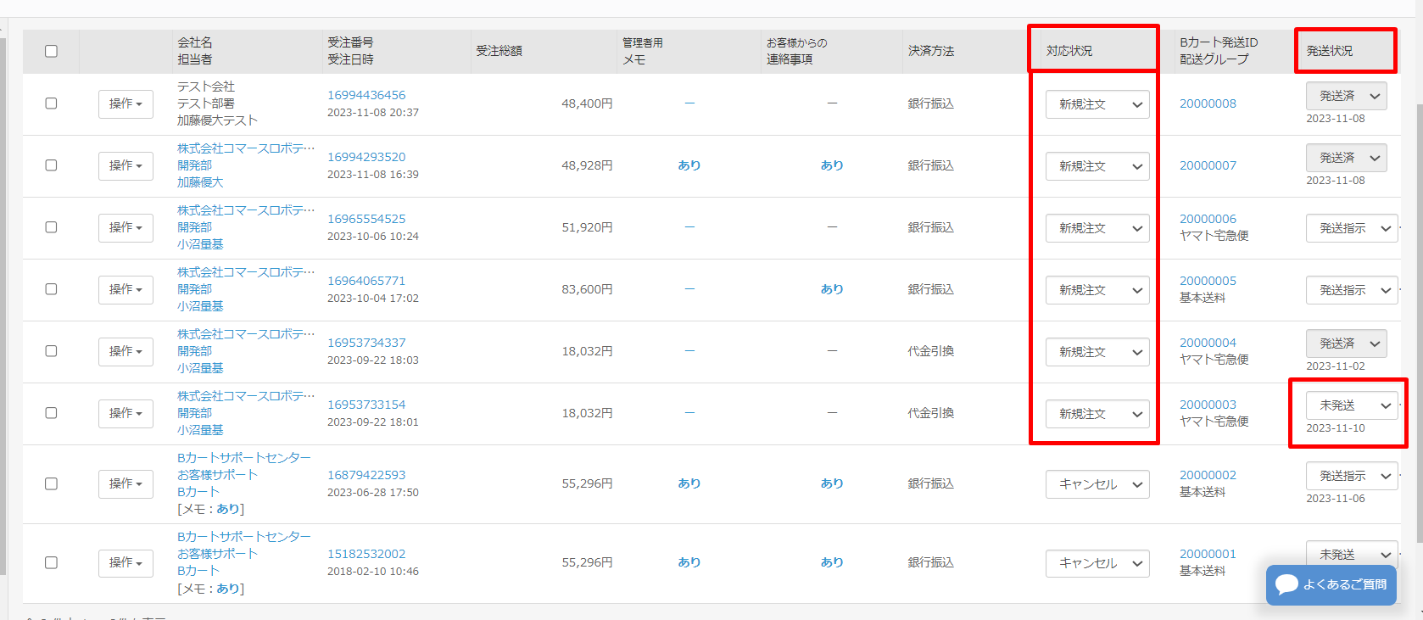The height and width of the screenshot is (620, 1423).
Task: Open order number link 16953734337
Action: click(x=366, y=343)
